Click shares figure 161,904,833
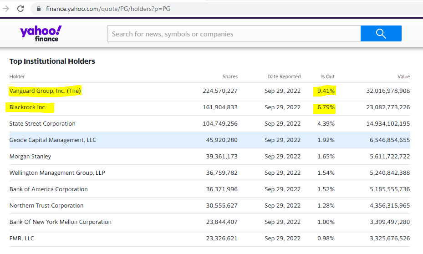The image size is (423, 254). point(220,107)
